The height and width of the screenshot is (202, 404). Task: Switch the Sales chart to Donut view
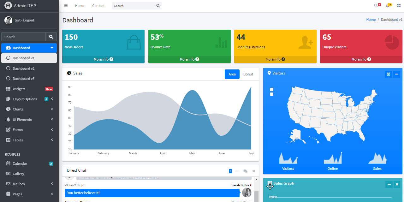pos(248,74)
